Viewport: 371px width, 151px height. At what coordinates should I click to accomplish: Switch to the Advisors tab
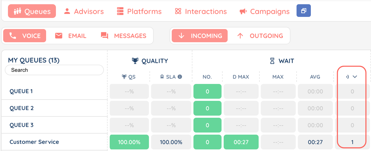pos(84,11)
